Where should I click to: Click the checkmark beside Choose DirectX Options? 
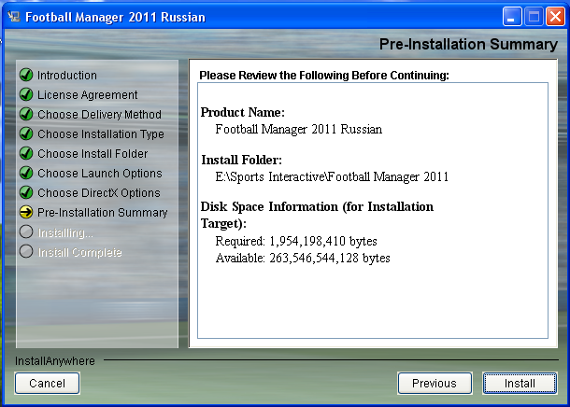(26, 193)
